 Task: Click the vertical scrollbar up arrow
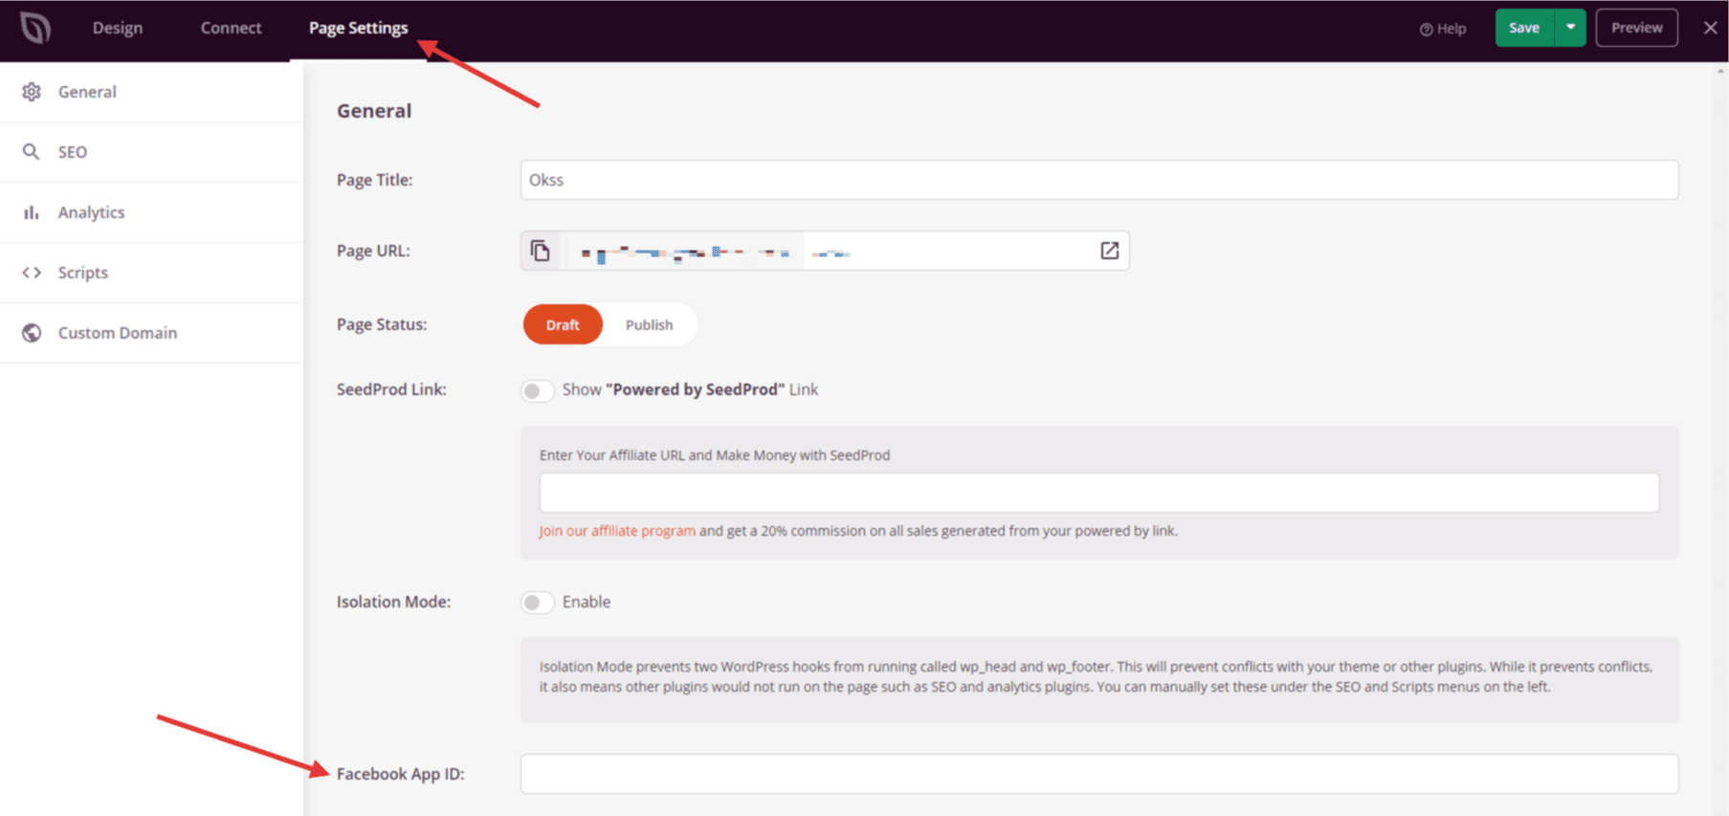point(1721,71)
